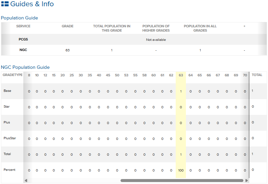This screenshot has height=184, width=268.
Task: Select the NGC service row label
Action: click(x=23, y=50)
